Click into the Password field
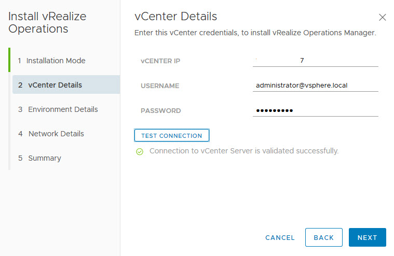The width and height of the screenshot is (394, 256). 315,110
